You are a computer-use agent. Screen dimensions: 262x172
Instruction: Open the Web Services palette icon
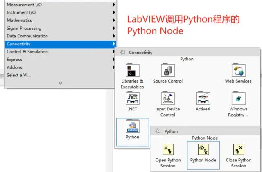coord(238,70)
